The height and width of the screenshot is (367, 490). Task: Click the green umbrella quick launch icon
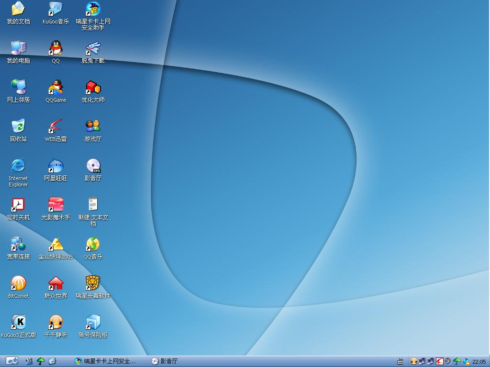click(x=41, y=361)
